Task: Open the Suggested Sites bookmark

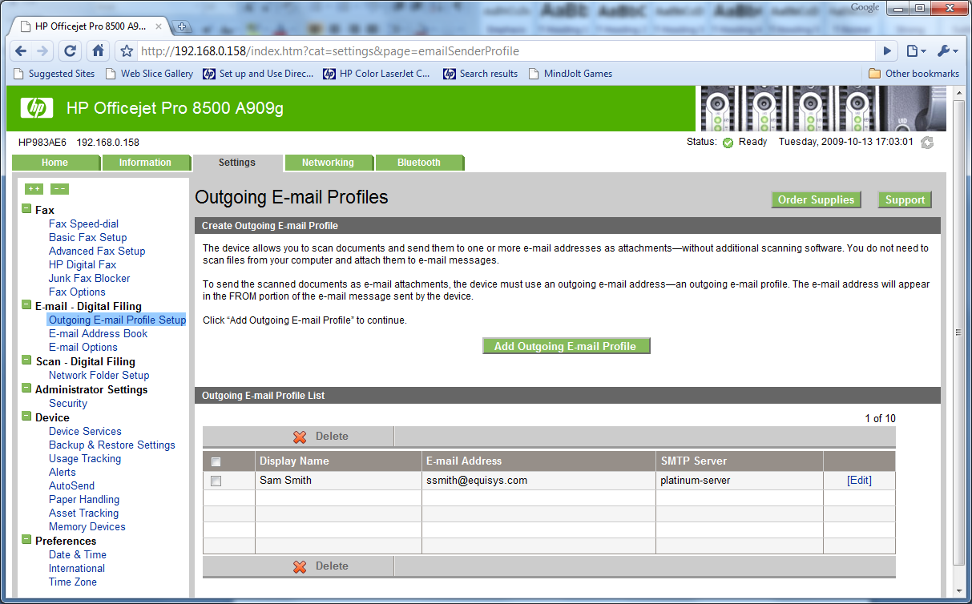Action: click(55, 74)
